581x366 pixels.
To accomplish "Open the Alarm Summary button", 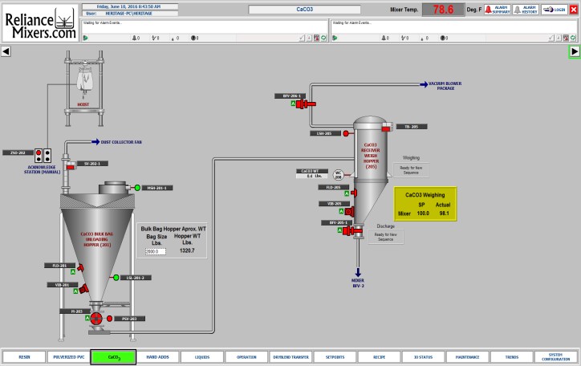I will 498,10.
